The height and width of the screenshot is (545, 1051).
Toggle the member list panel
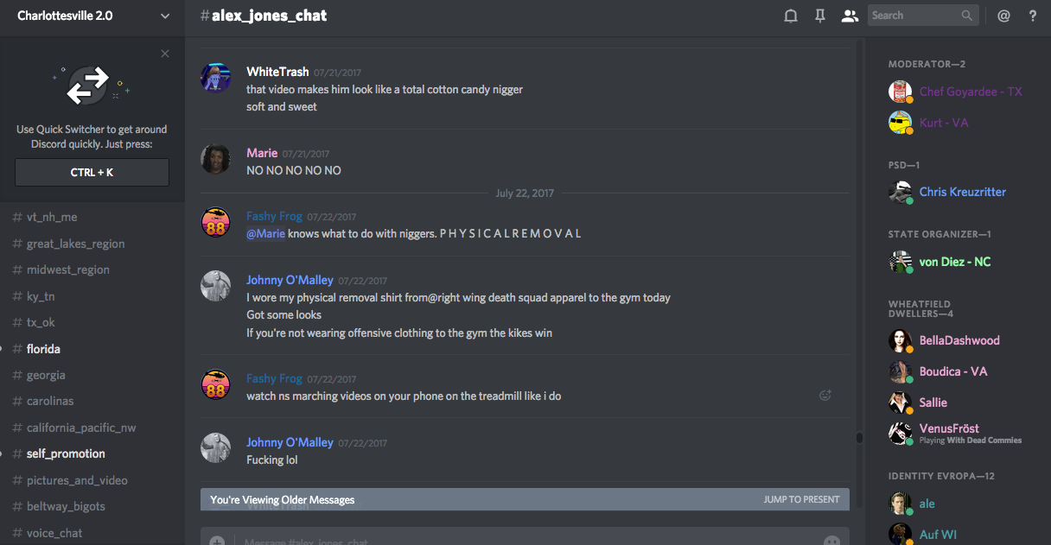pyautogui.click(x=850, y=16)
